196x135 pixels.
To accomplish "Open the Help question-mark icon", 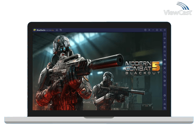I will 145,30.
